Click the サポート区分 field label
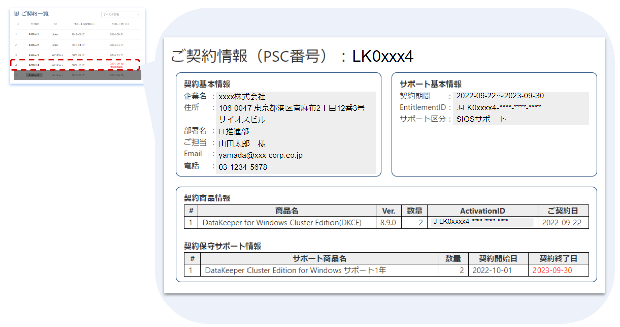This screenshot has height=327, width=620. pos(423,119)
